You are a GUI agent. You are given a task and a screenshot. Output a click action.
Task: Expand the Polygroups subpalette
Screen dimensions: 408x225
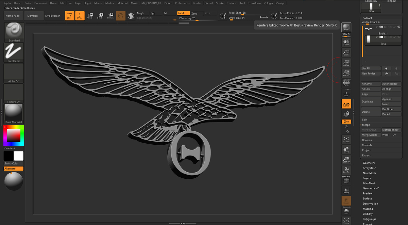(x=369, y=219)
